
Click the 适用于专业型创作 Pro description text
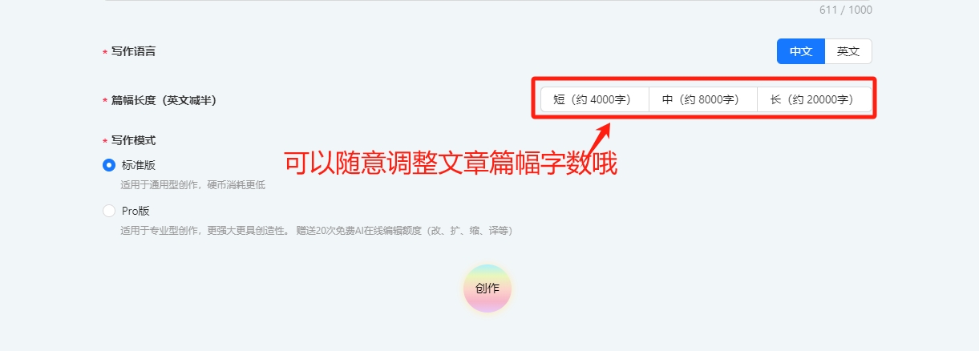[316, 231]
